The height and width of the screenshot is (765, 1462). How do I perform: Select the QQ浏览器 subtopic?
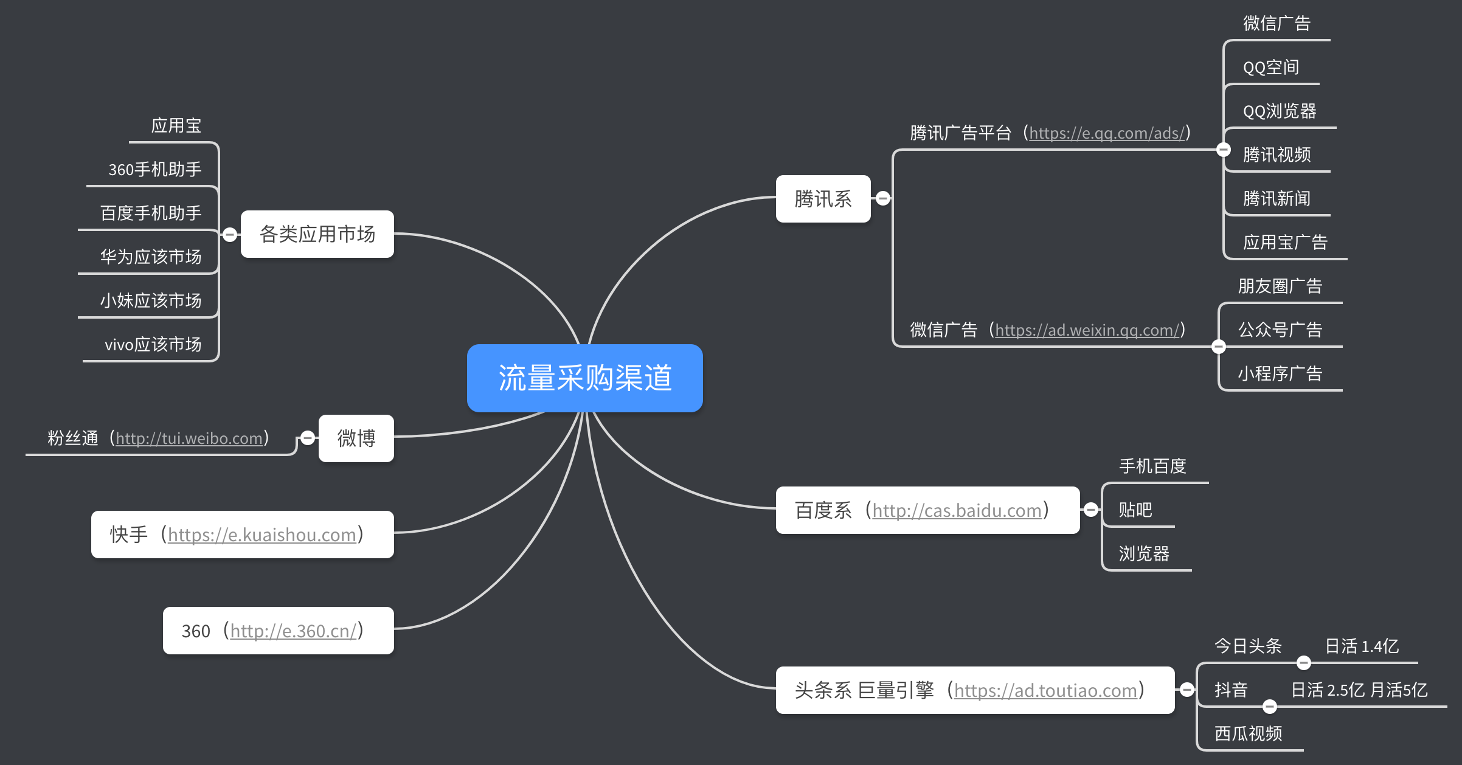tap(1280, 111)
